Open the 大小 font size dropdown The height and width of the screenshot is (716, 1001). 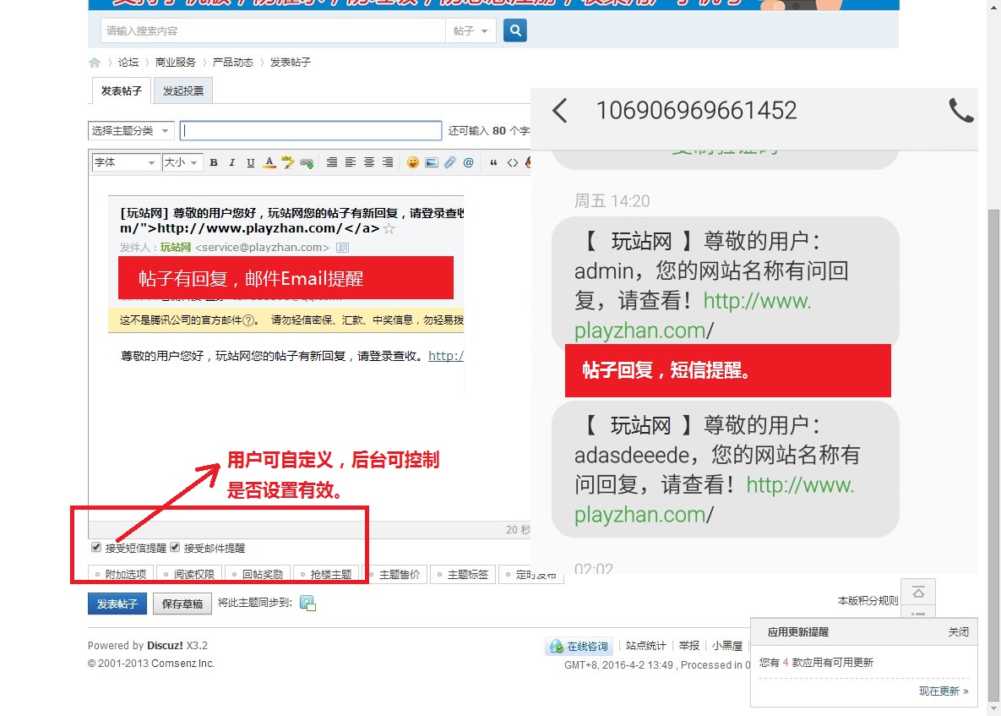click(x=182, y=163)
